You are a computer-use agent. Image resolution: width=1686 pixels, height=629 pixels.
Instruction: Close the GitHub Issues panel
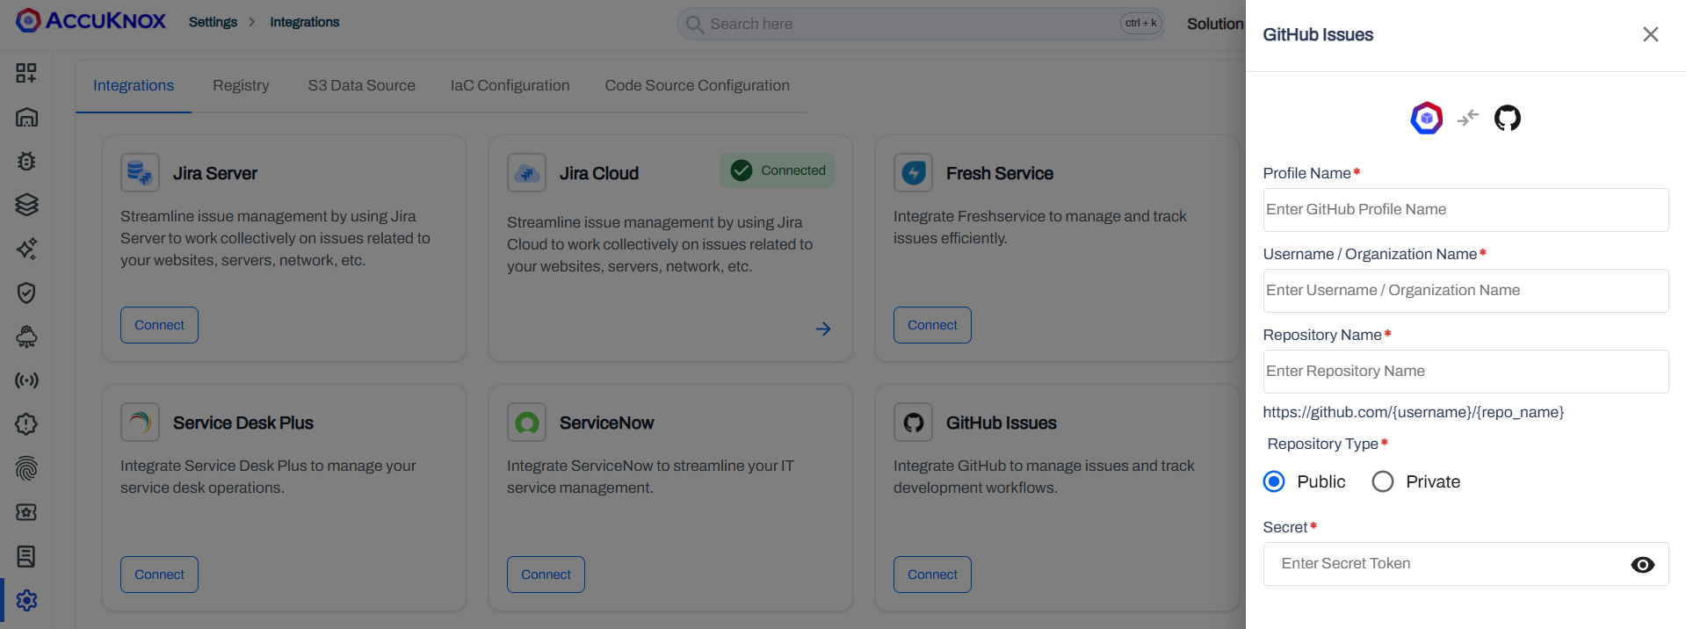point(1650,34)
